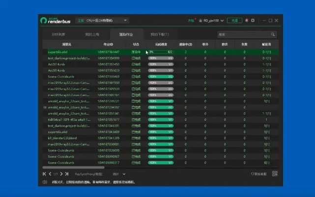Click the supertrilo.ekd progress bar
Viewport: 315px width, 197px height.
click(x=160, y=51)
